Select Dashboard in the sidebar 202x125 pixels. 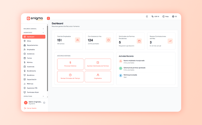coord(34,37)
